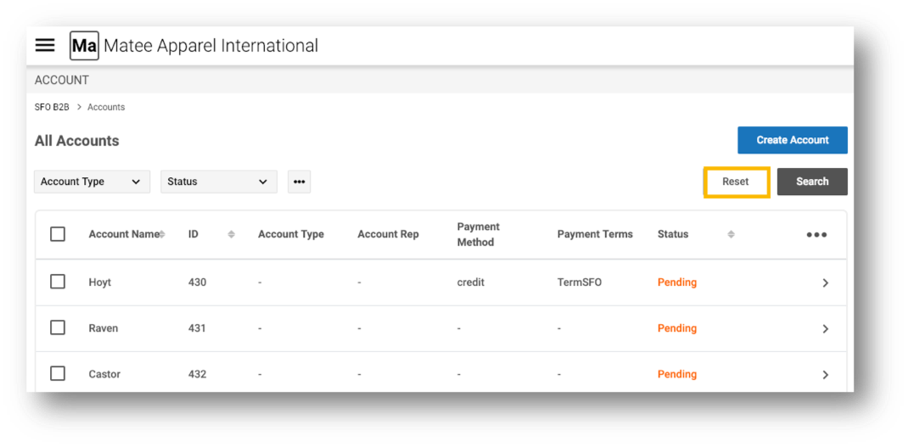
Task: Sort by ID column arrows
Action: tap(231, 234)
